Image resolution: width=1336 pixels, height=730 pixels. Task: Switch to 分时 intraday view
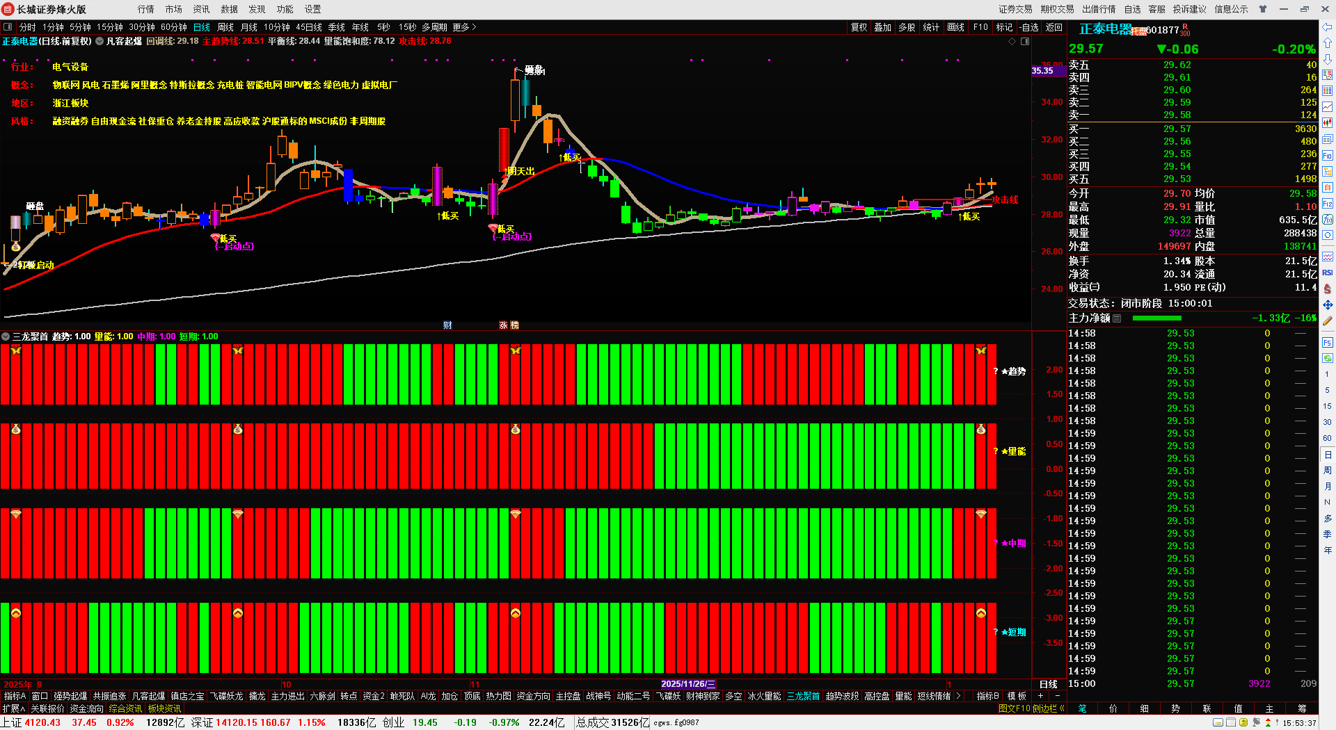point(27,27)
